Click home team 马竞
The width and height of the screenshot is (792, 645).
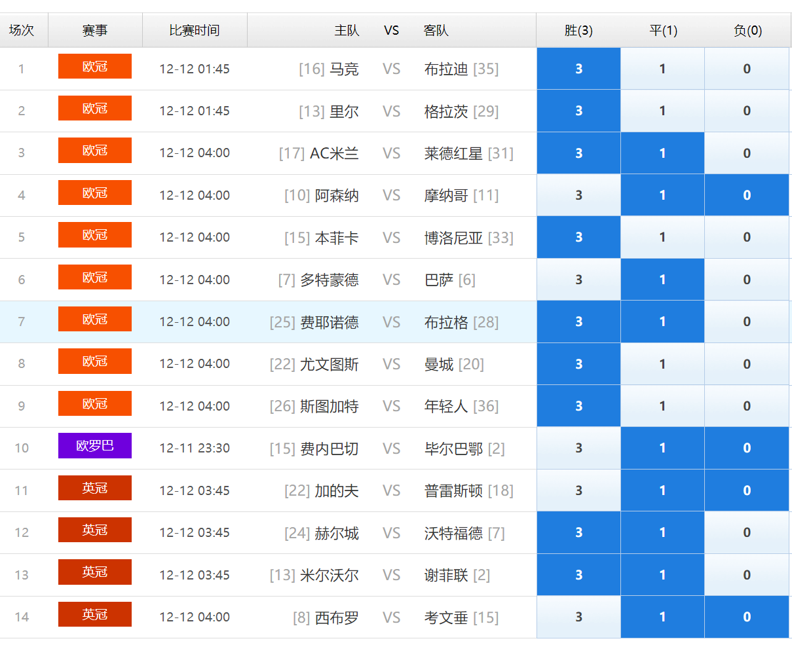(x=344, y=69)
